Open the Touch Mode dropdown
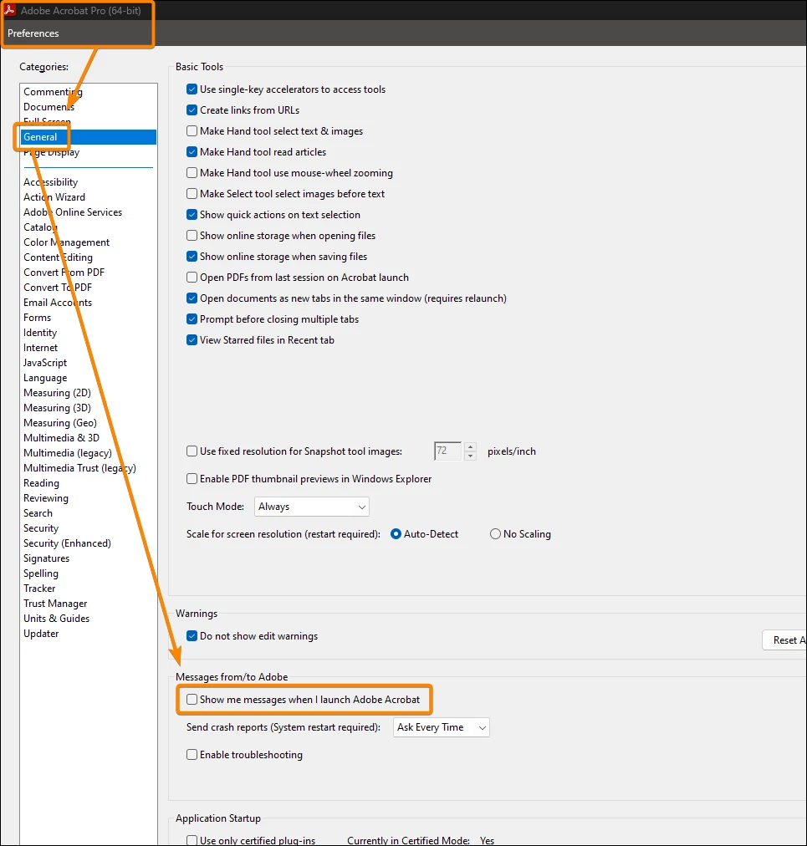The image size is (807, 846). pyautogui.click(x=311, y=507)
